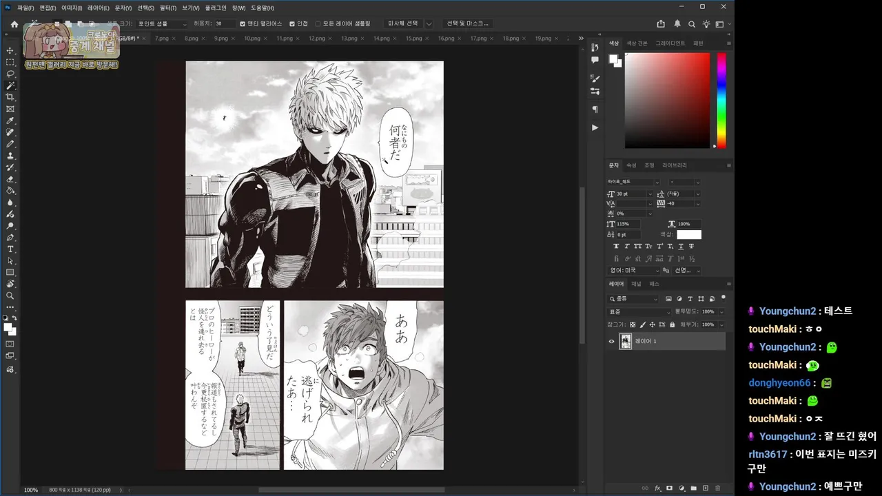
Task: Switch to the 조정 tab
Action: (x=649, y=165)
